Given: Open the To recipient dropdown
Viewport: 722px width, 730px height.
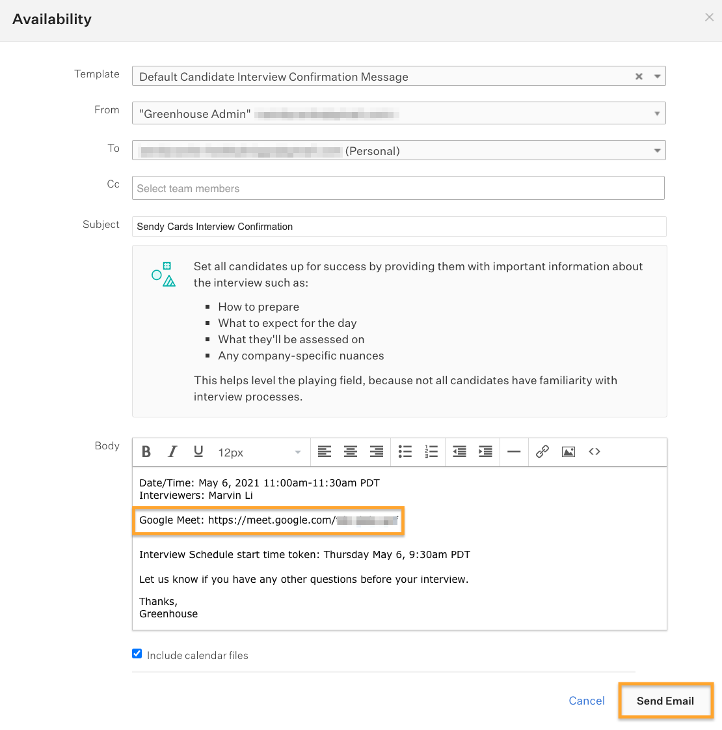Looking at the screenshot, I should coord(657,150).
